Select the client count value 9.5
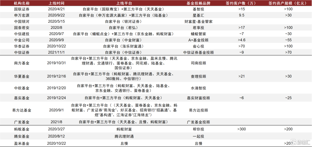The image size is (312, 147). 242,15
